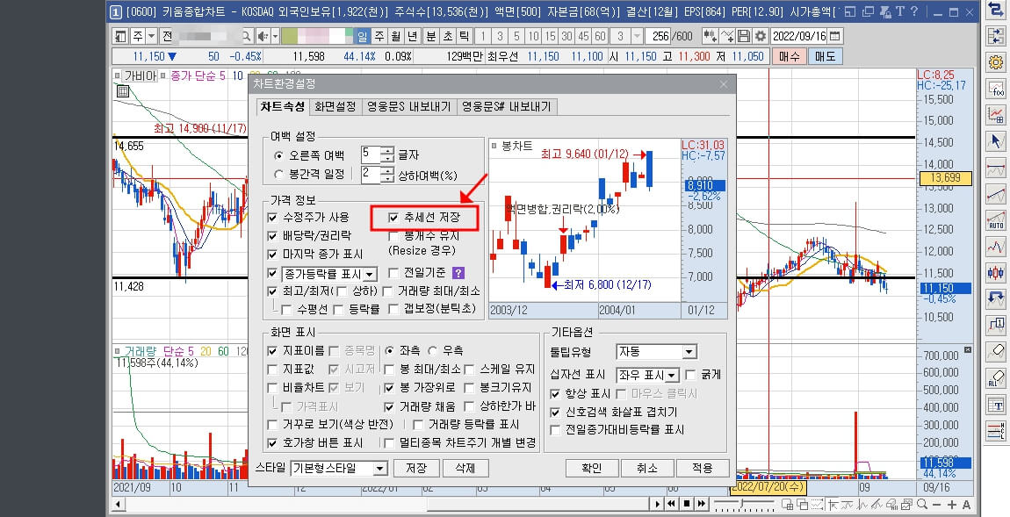1010x517 pixels.
Task: Click the save diskette icon in top toolbar
Action: click(745, 36)
